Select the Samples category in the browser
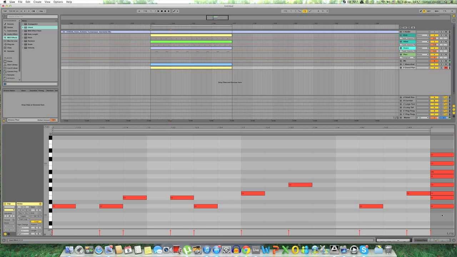457x257 pixels. (11, 51)
